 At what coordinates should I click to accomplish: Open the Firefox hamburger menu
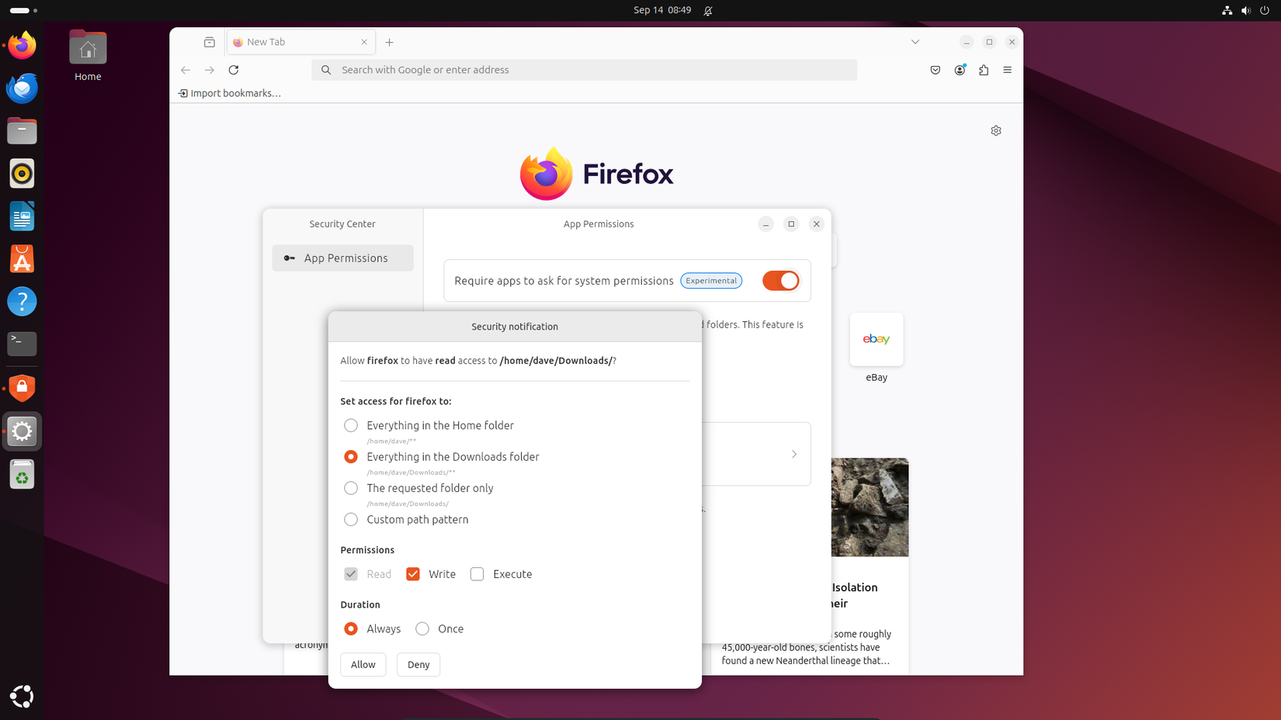(x=1007, y=70)
